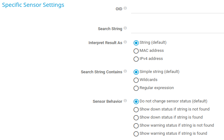Click the info icon next to OID
224x140 pixels.
click(x=125, y=8)
